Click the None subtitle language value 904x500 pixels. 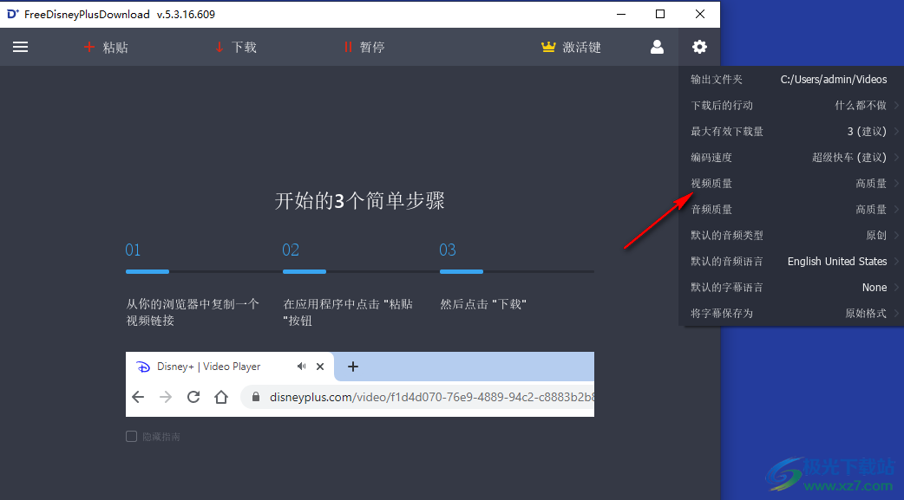[x=875, y=287]
